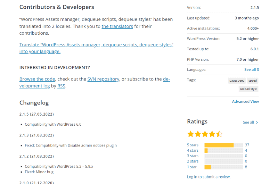Click the WordPress Version 5.2 or higher value

(x=247, y=39)
